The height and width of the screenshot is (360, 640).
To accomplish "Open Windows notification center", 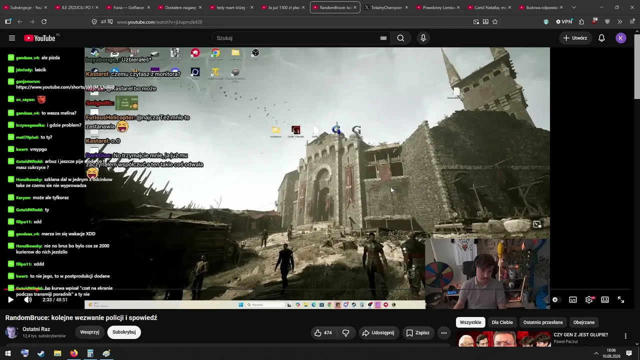I will (629, 353).
